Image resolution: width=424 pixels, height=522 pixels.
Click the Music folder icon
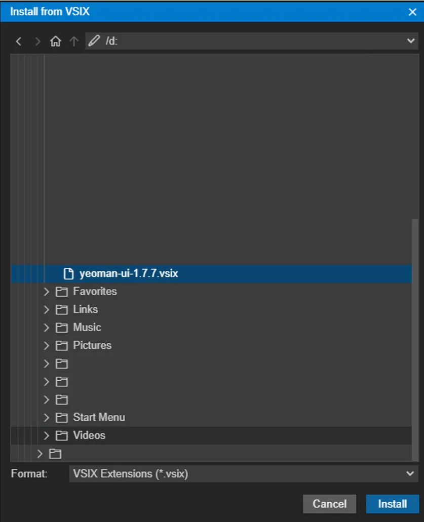click(x=62, y=328)
